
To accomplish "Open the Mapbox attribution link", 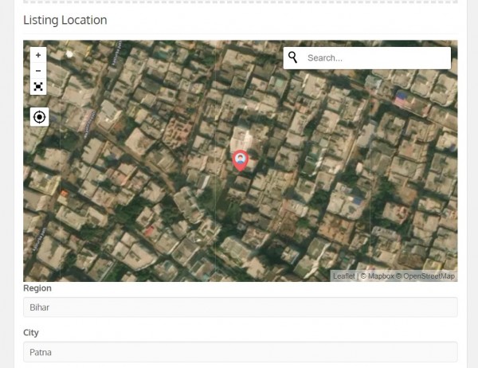I will [380, 276].
